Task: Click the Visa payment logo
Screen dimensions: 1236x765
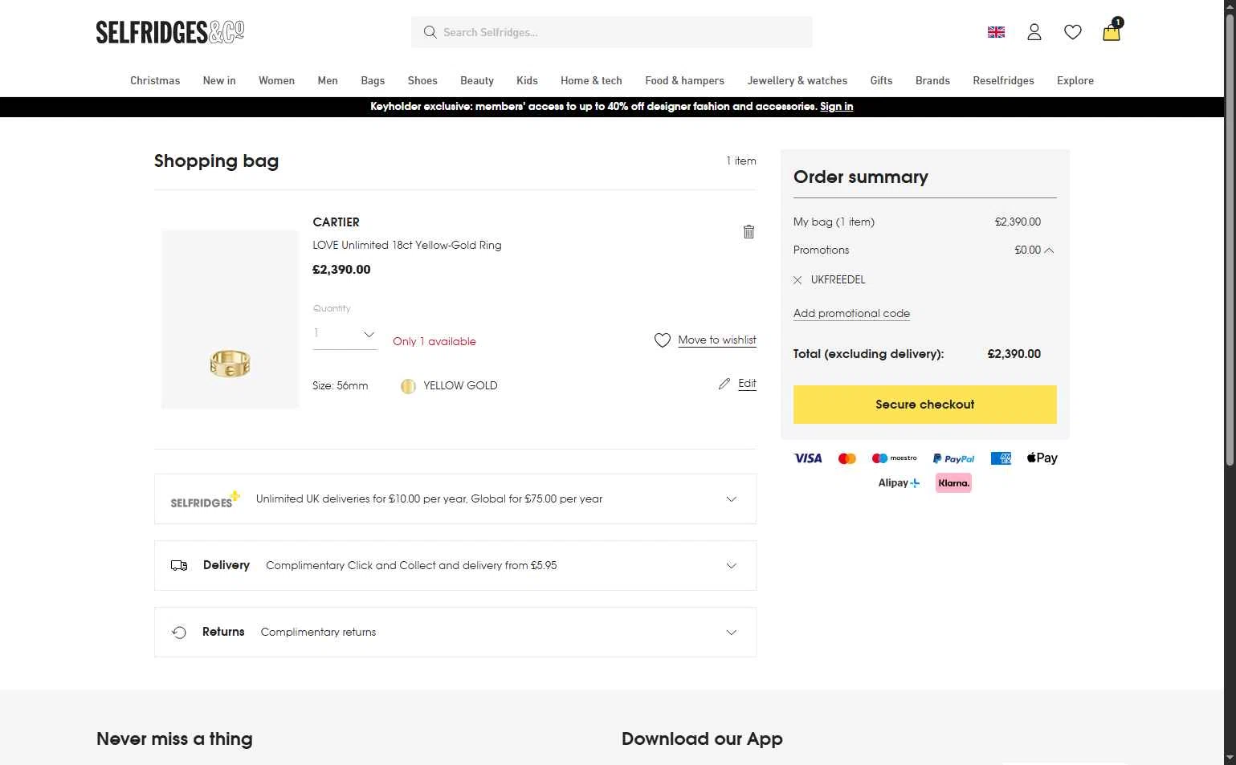Action: pyautogui.click(x=808, y=458)
